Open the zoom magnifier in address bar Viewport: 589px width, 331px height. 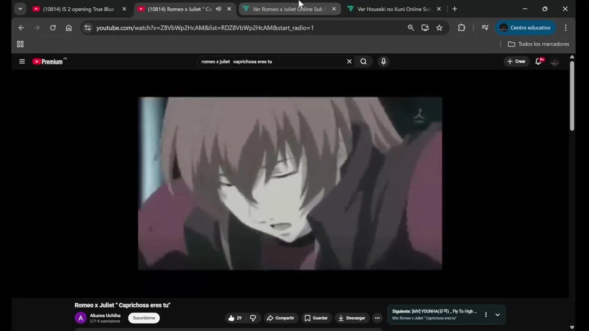point(411,28)
